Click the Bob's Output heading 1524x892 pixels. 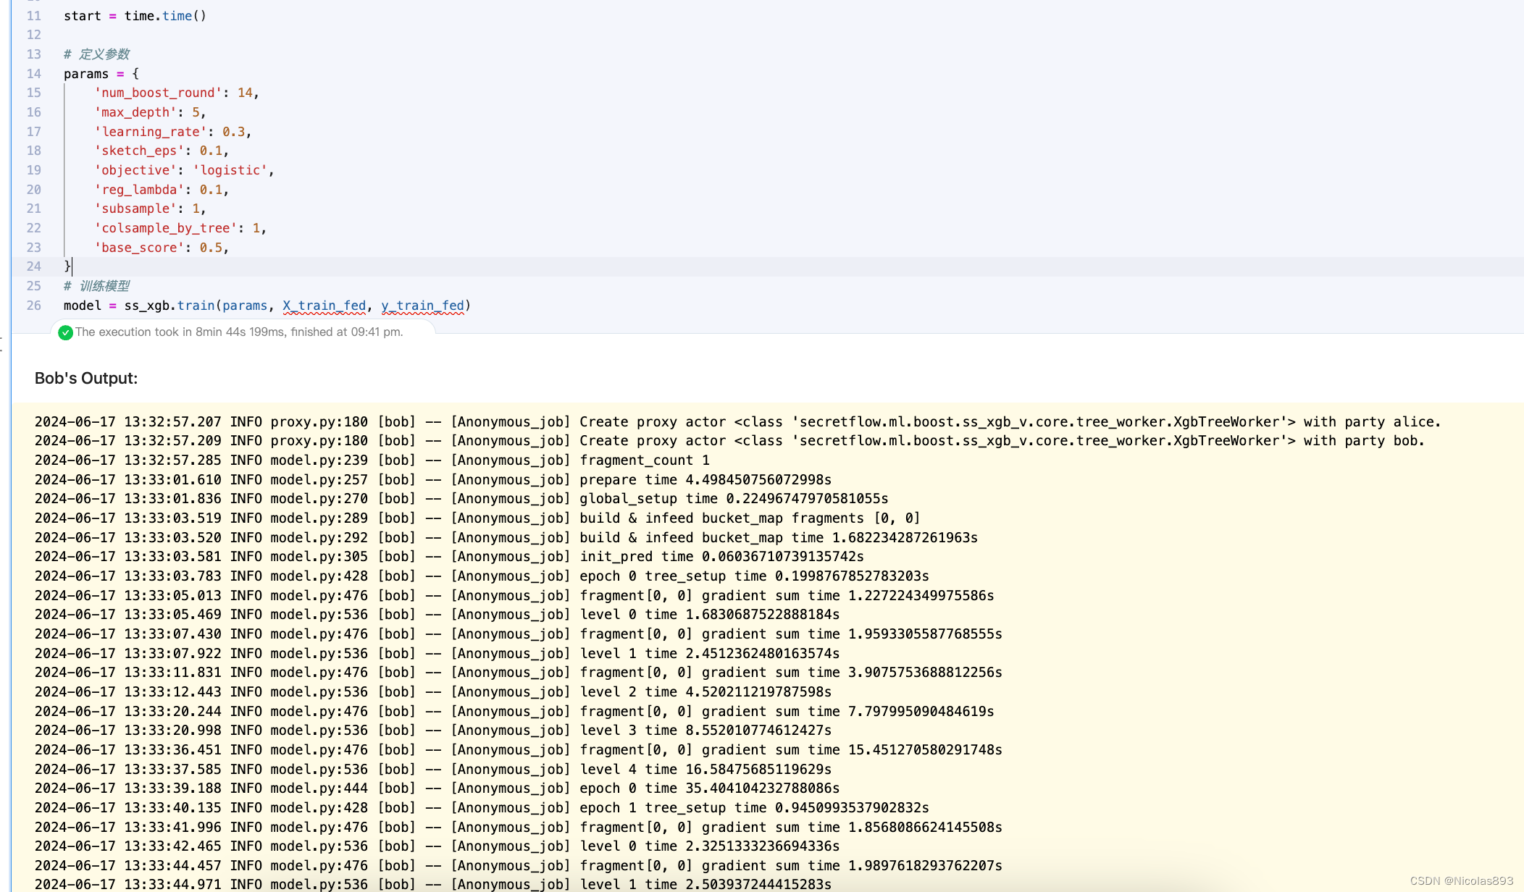click(x=86, y=379)
